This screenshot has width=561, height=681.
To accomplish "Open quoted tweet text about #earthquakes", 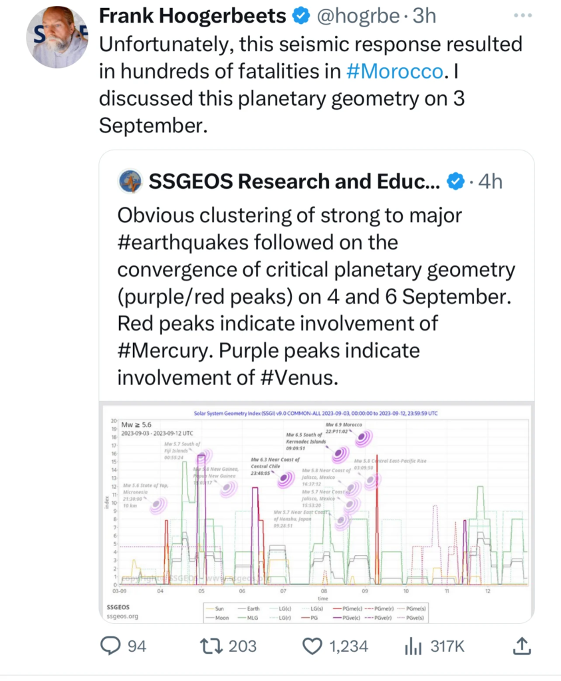I will point(316,296).
